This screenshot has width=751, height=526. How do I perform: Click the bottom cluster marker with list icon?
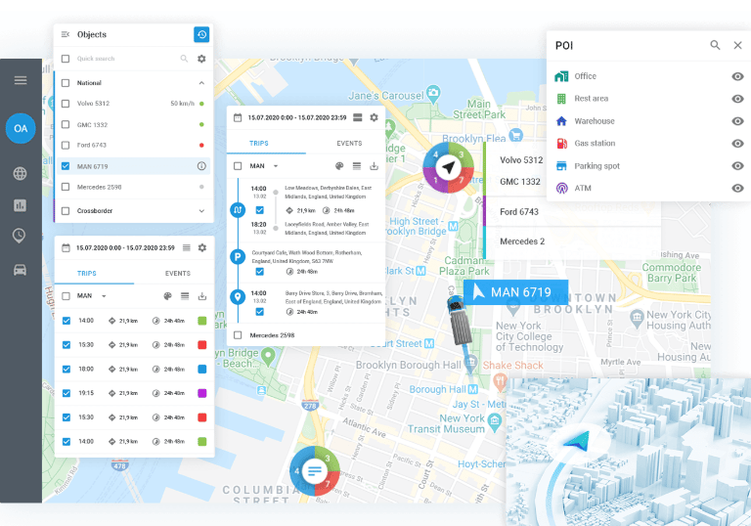(315, 471)
